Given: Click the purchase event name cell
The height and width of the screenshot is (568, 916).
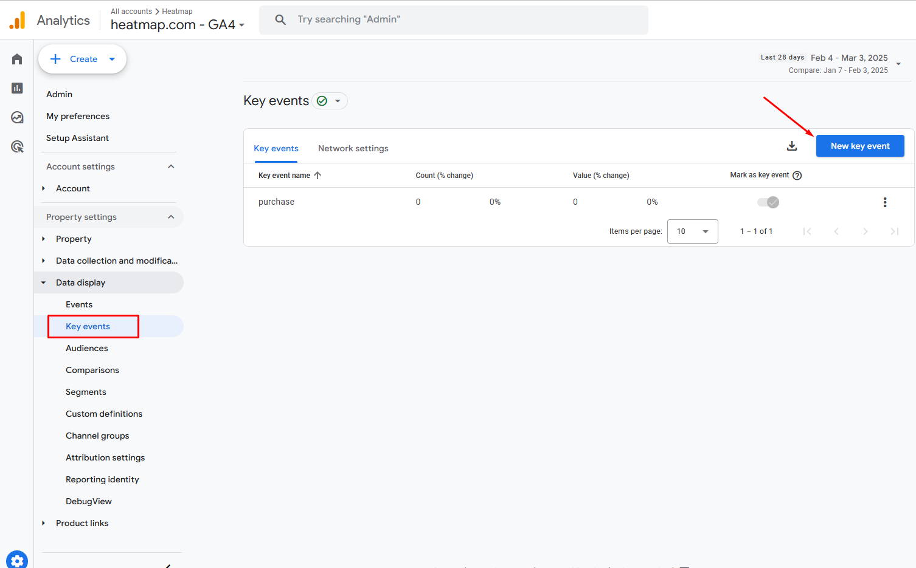Looking at the screenshot, I should tap(276, 202).
